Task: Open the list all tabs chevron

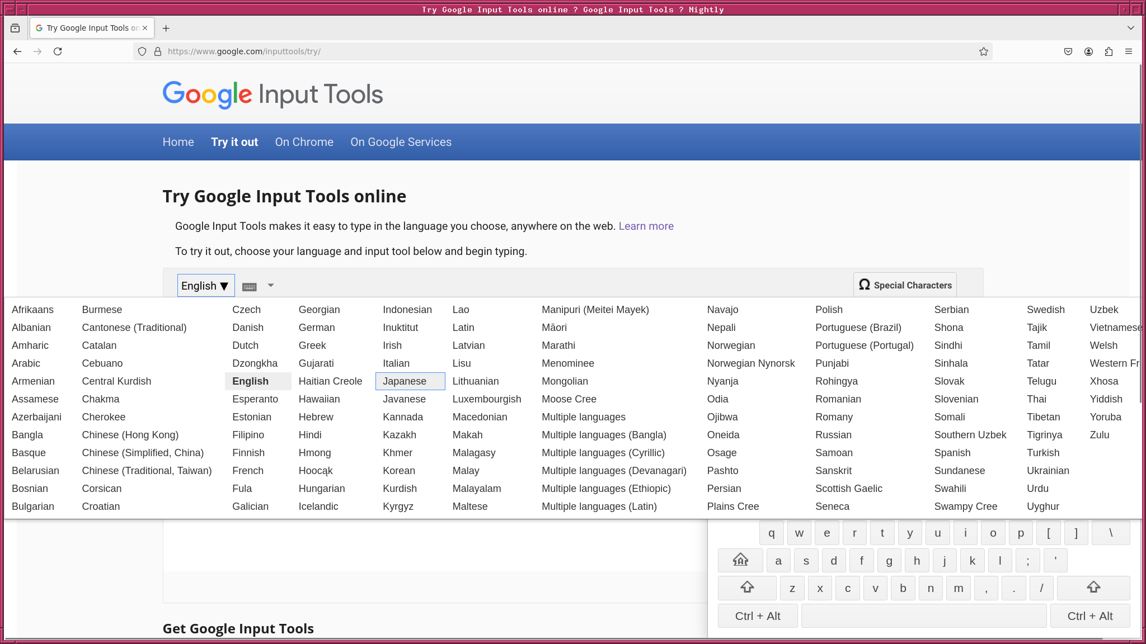Action: (x=1130, y=28)
